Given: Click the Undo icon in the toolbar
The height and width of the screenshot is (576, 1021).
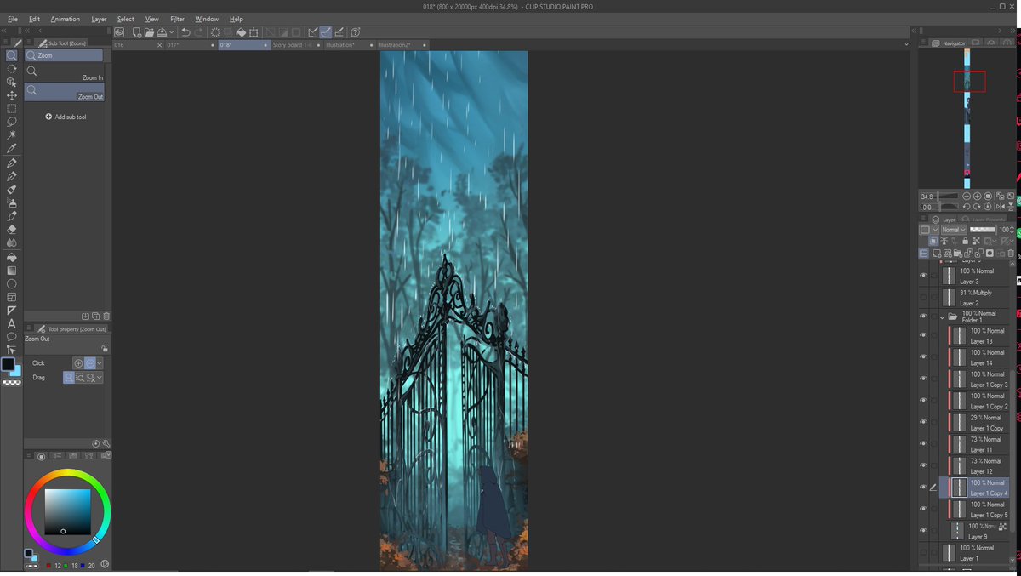Looking at the screenshot, I should click(184, 31).
